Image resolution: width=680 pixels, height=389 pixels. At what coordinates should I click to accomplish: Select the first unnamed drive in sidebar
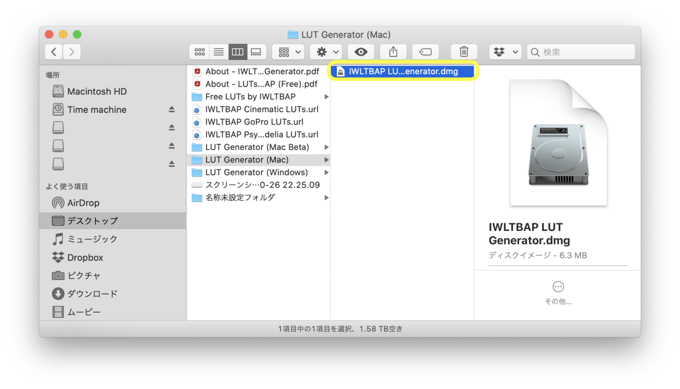click(x=58, y=127)
